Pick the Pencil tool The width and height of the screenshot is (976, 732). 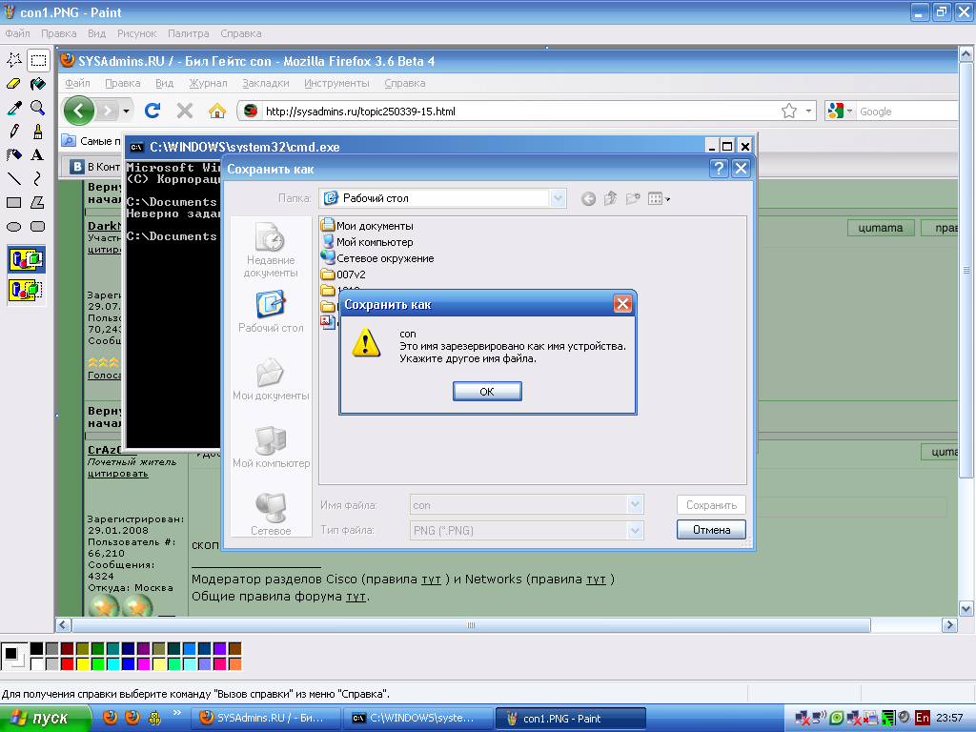[x=14, y=131]
